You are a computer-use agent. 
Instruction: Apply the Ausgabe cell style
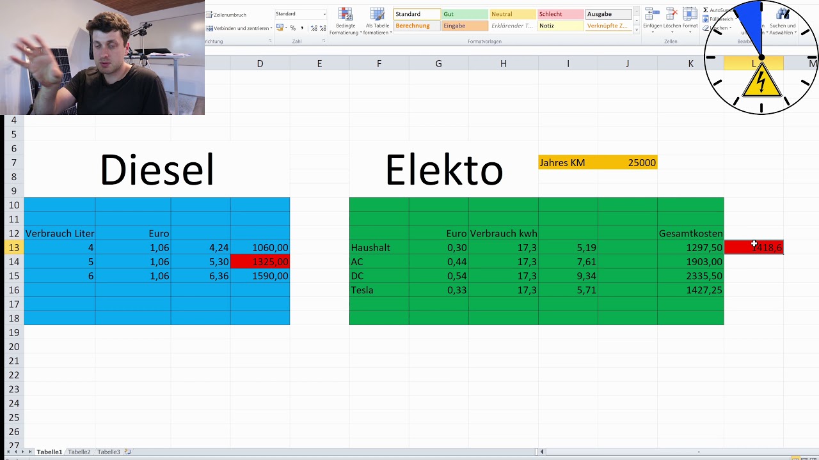[608, 14]
